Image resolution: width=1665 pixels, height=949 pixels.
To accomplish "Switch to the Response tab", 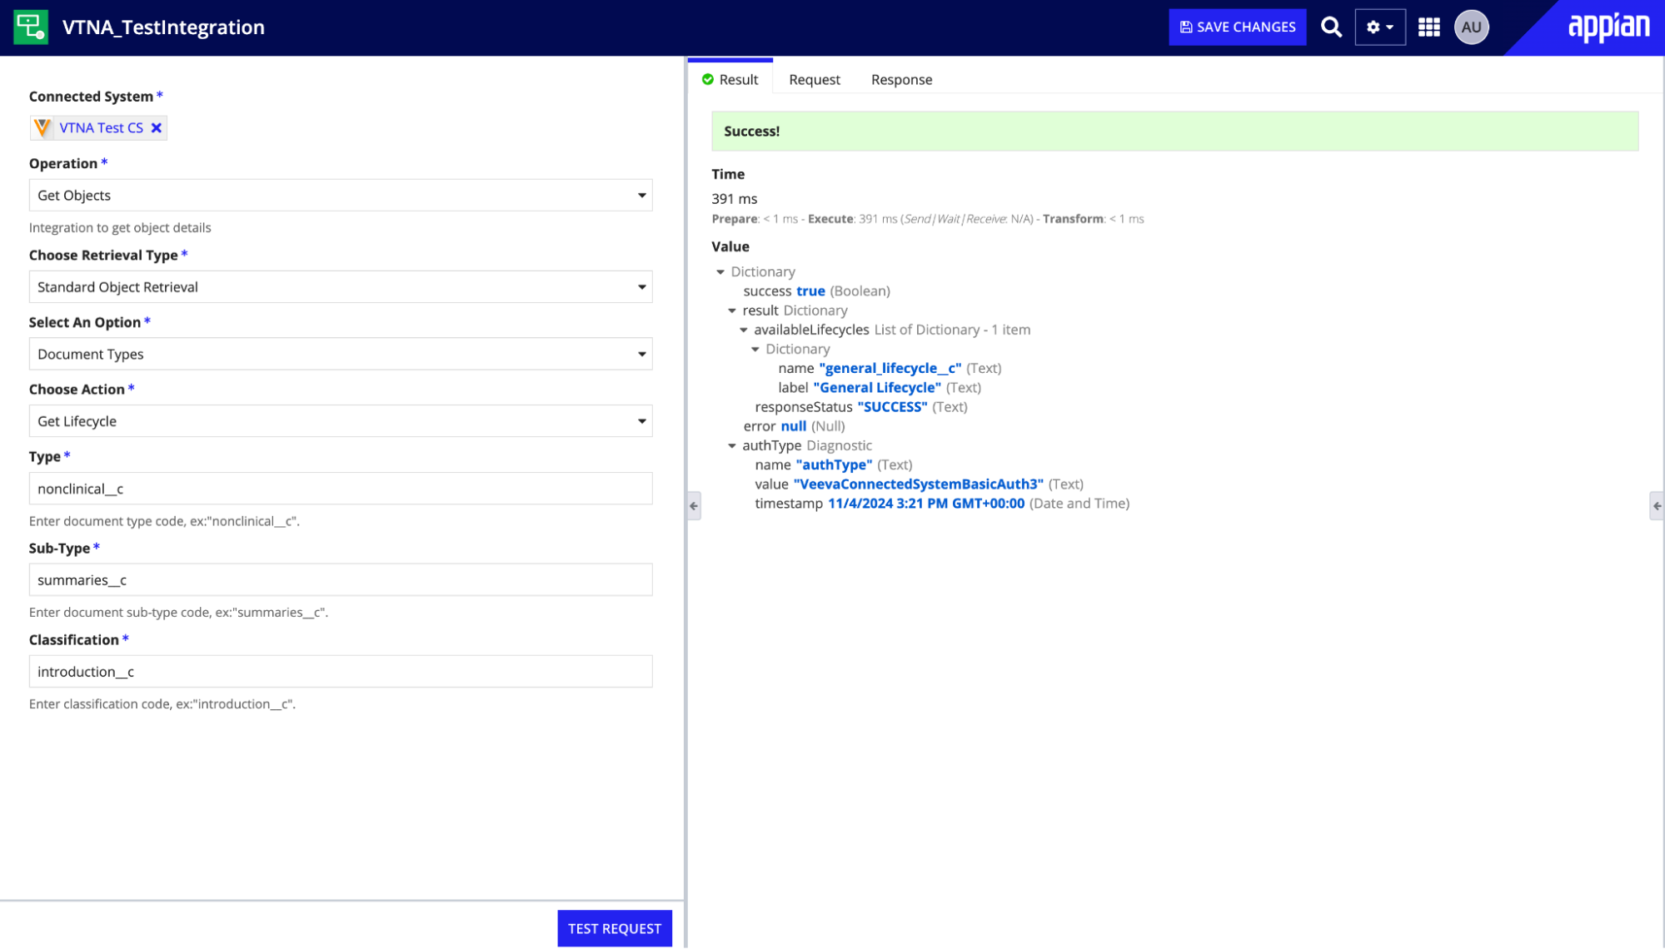I will (901, 80).
